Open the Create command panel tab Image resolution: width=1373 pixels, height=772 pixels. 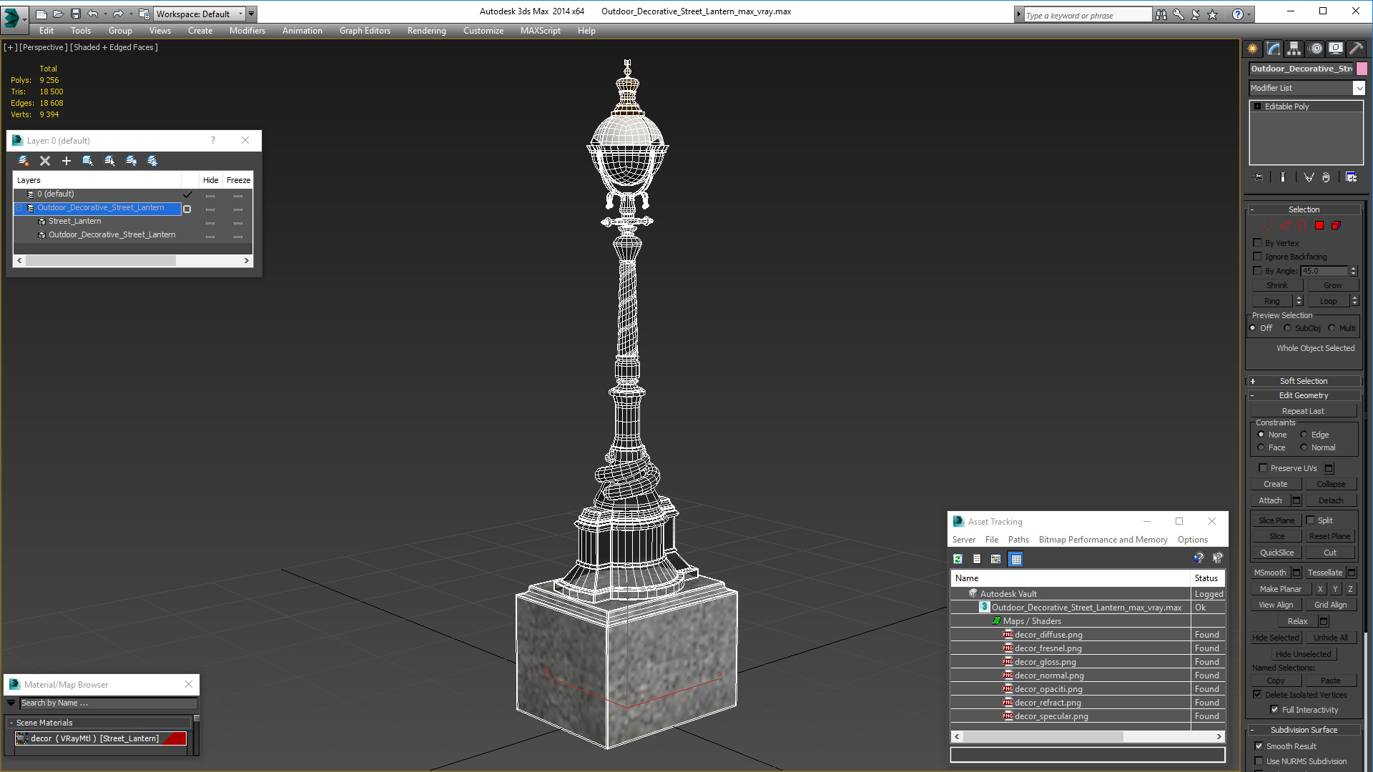(x=1252, y=49)
